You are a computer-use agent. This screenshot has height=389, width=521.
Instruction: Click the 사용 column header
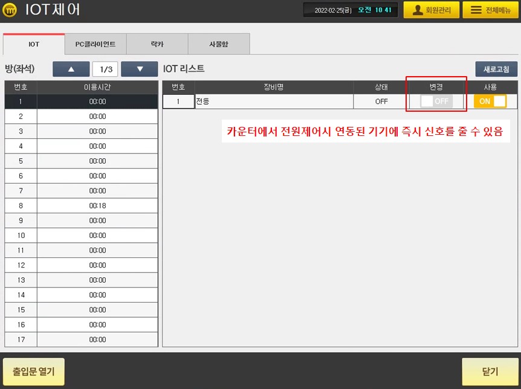pos(490,87)
